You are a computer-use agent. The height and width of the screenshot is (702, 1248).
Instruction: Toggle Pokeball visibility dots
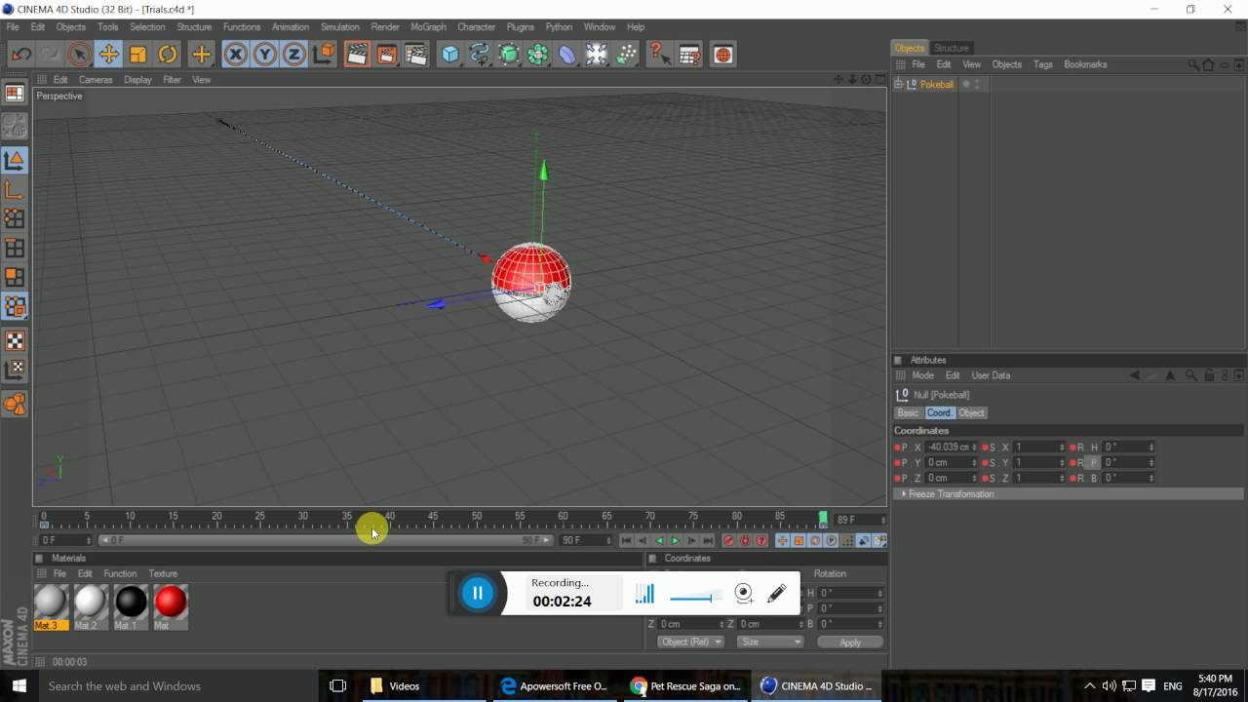(976, 85)
